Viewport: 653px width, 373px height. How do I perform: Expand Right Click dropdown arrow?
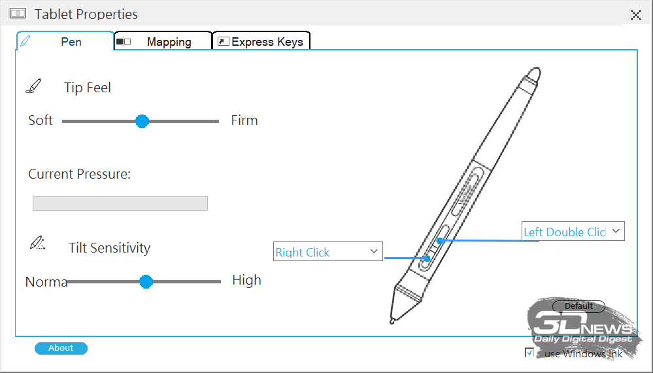(373, 251)
